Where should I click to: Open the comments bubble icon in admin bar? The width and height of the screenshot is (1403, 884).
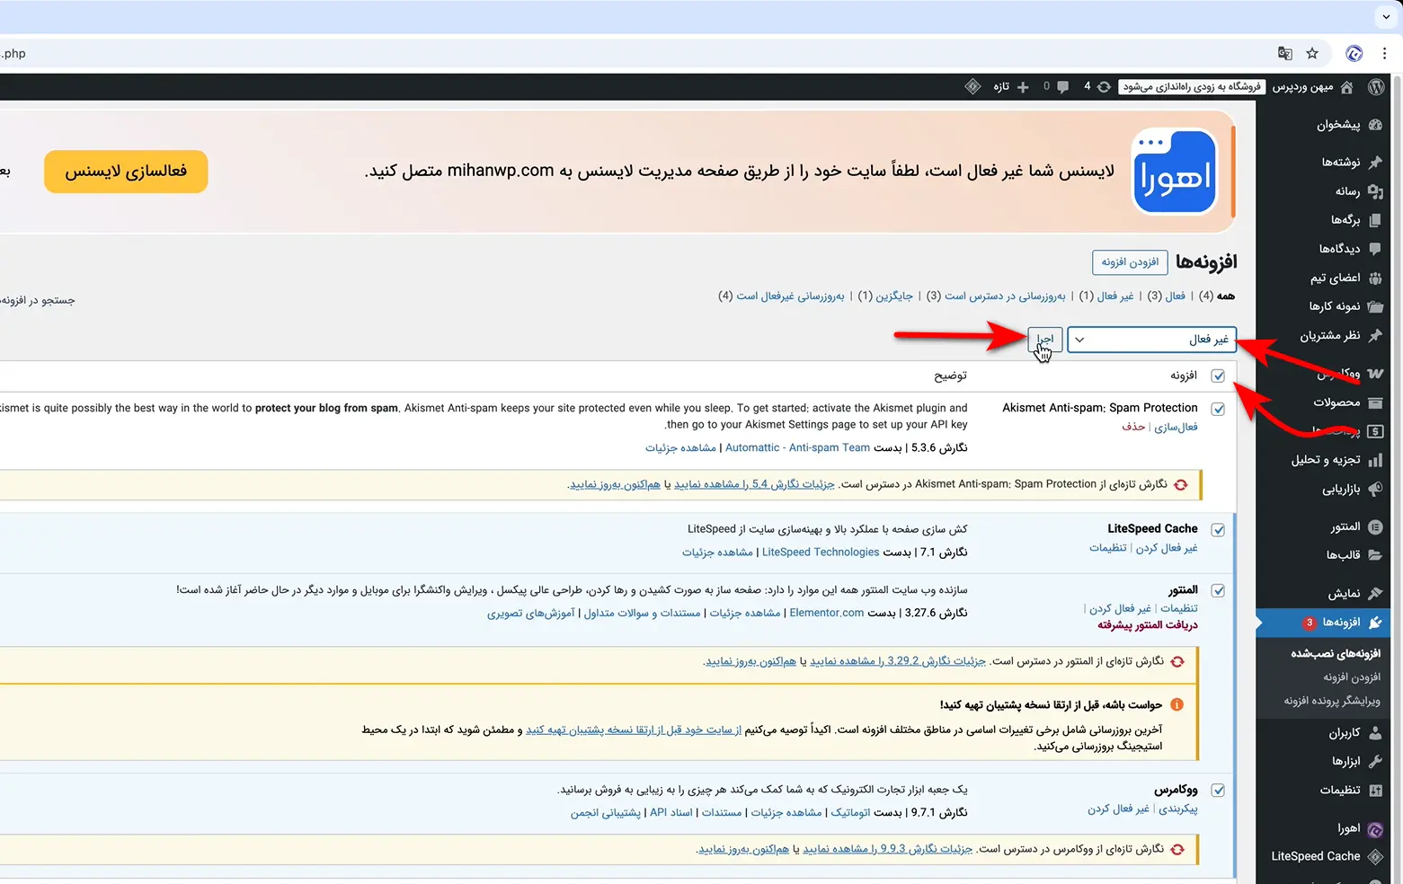(x=1063, y=87)
